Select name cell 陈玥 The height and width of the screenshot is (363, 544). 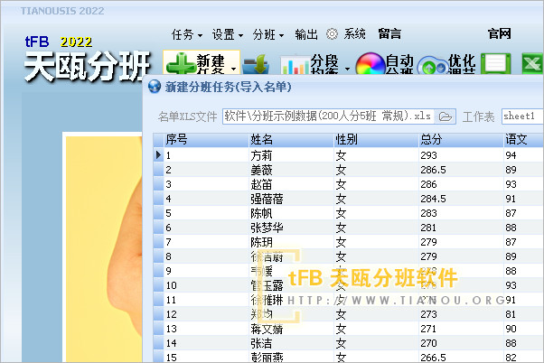[x=291, y=242]
